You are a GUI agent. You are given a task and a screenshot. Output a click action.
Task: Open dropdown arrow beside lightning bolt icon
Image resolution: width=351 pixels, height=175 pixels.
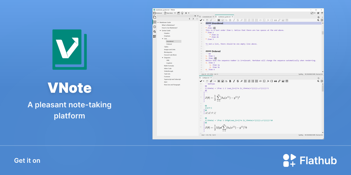[189, 13]
